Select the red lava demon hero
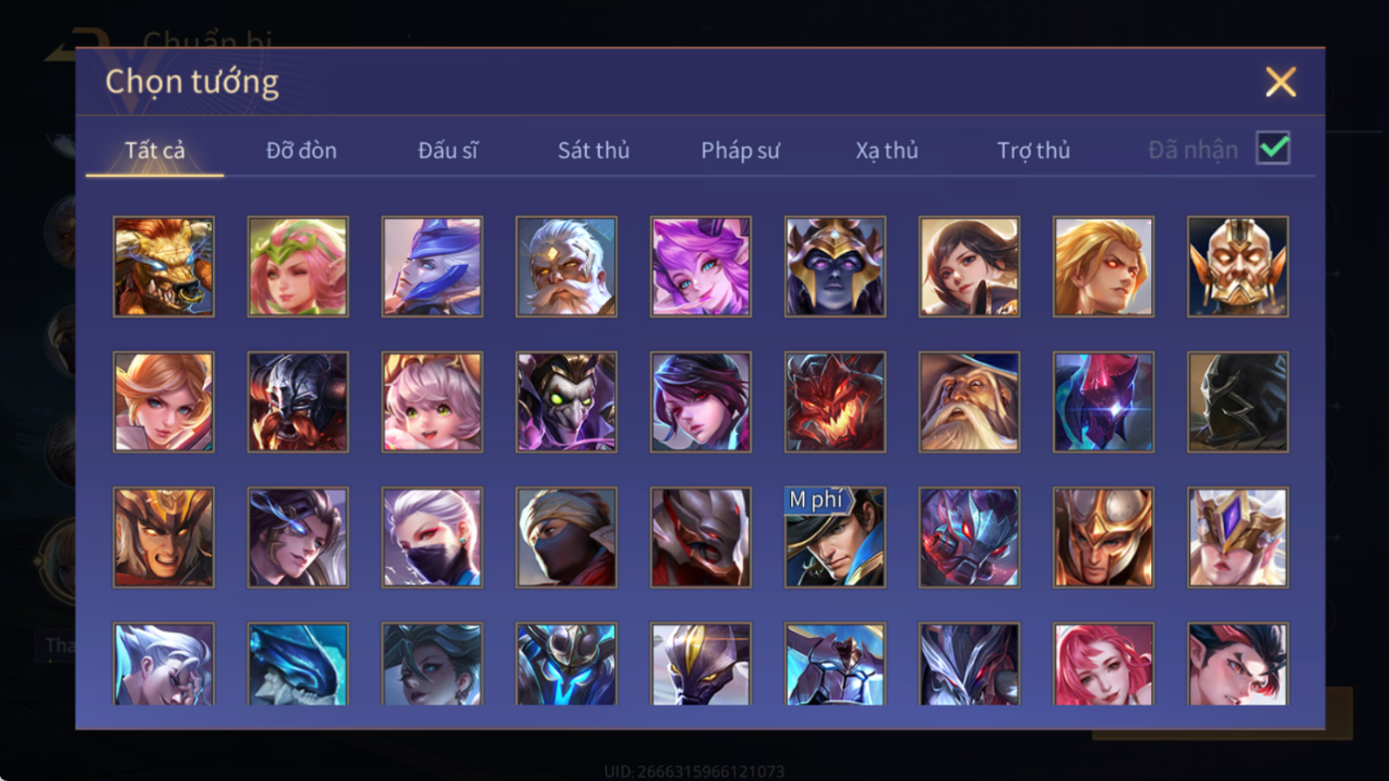Viewport: 1389px width, 781px height. [x=835, y=402]
